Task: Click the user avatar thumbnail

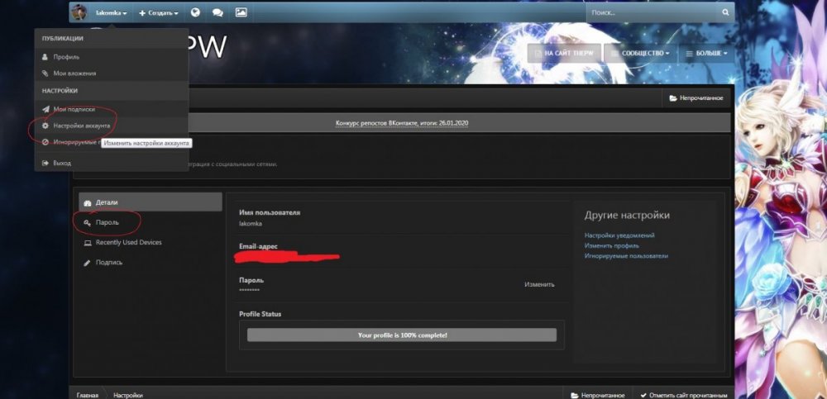Action: coord(79,12)
